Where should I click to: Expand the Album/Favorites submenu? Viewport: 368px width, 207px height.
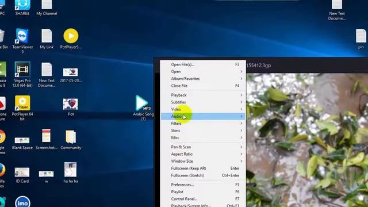pos(203,79)
